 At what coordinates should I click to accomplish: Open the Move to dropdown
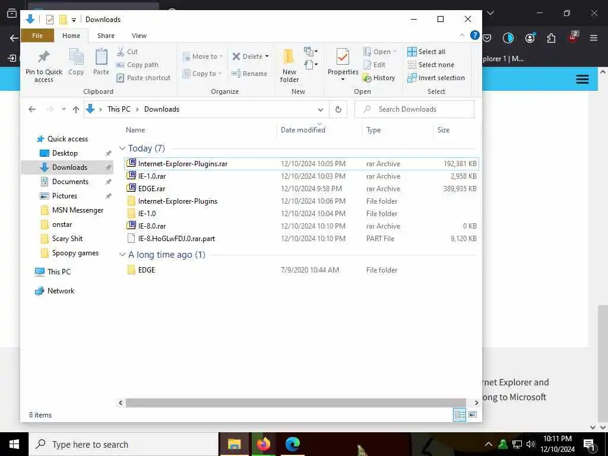[x=203, y=56]
